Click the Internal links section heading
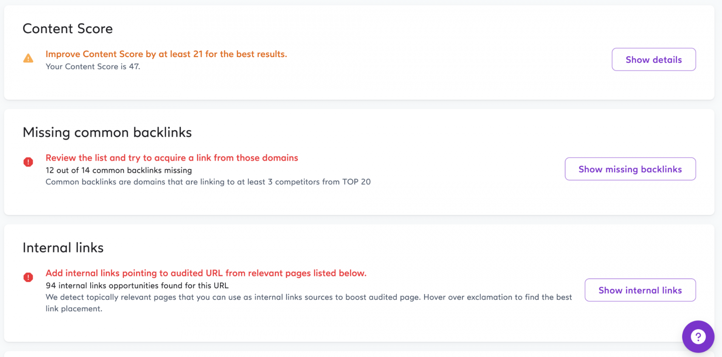722x357 pixels. [x=63, y=247]
